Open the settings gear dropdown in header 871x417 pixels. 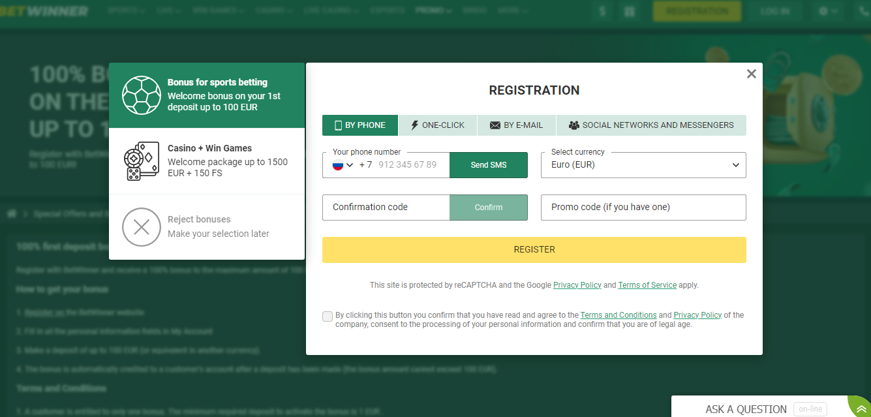pyautogui.click(x=828, y=12)
